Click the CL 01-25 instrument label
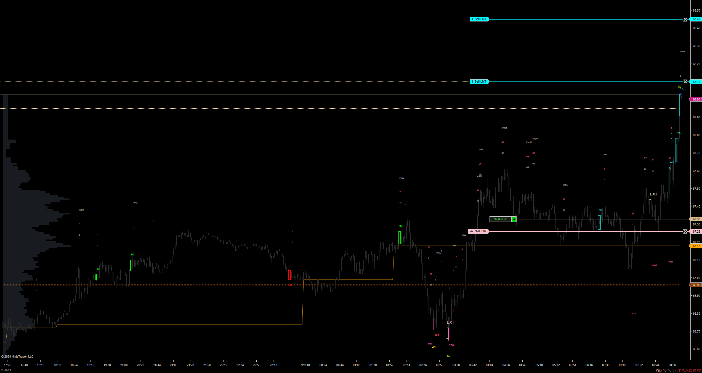 pyautogui.click(x=6, y=371)
